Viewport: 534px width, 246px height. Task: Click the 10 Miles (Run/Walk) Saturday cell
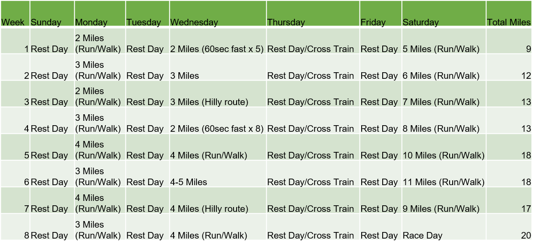(x=443, y=155)
